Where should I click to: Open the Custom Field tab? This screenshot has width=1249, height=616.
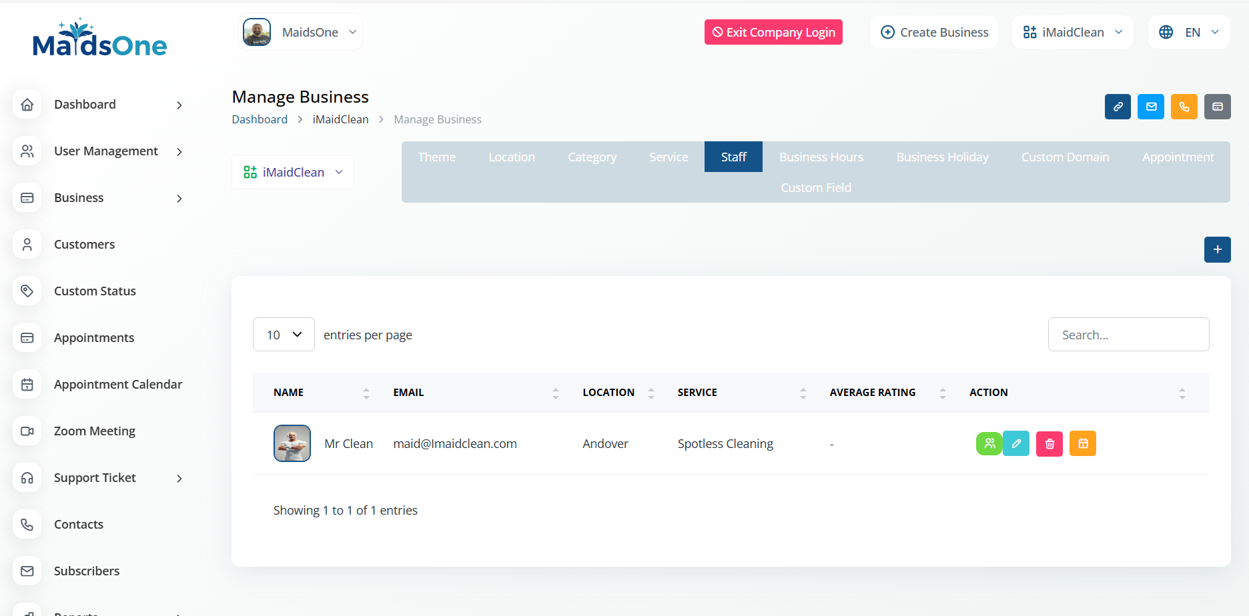tap(816, 188)
